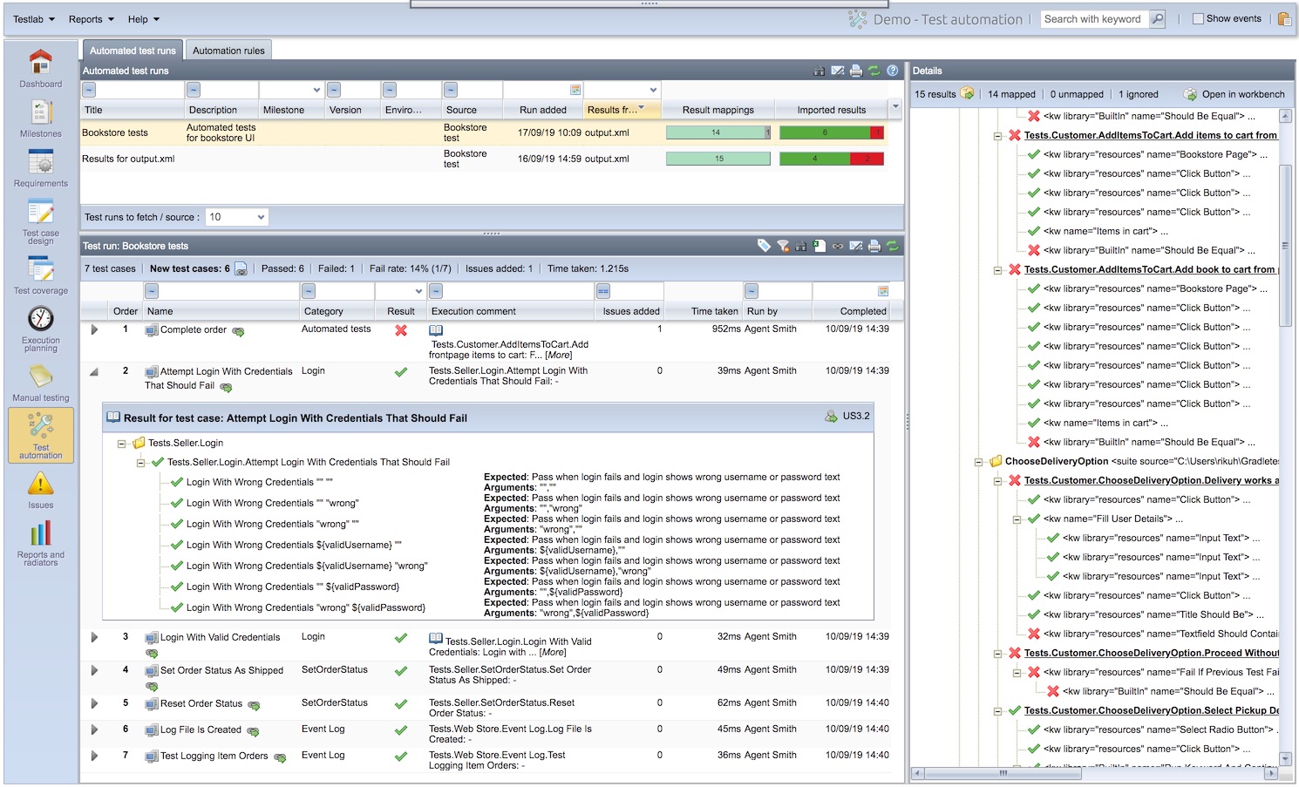Click email icon in Automated test runs header
Viewport: 1299px width, 787px height.
[838, 71]
